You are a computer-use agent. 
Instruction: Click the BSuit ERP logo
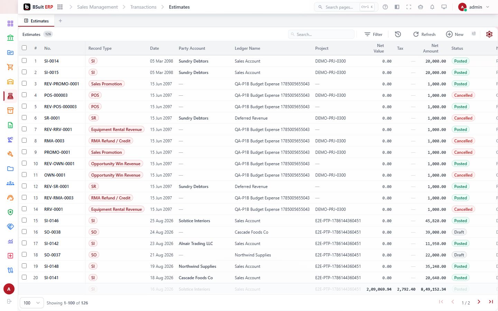pyautogui.click(x=38, y=7)
